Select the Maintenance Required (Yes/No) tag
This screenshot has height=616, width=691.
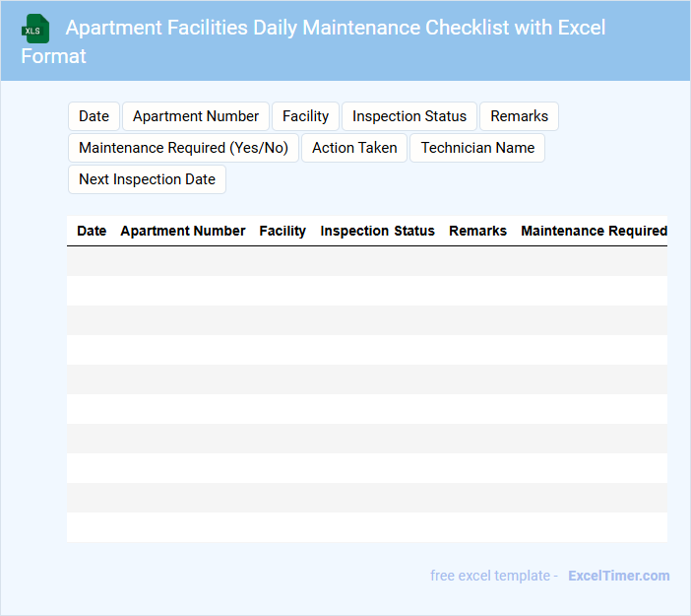(x=183, y=148)
